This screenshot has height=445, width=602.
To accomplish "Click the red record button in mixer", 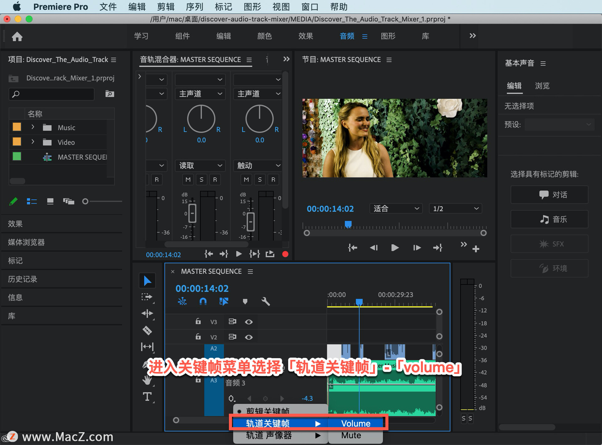I will pos(285,254).
